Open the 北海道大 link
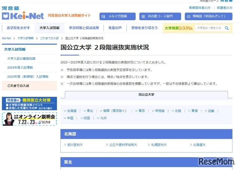The width and height of the screenshot is (240, 170). coord(199,145)
